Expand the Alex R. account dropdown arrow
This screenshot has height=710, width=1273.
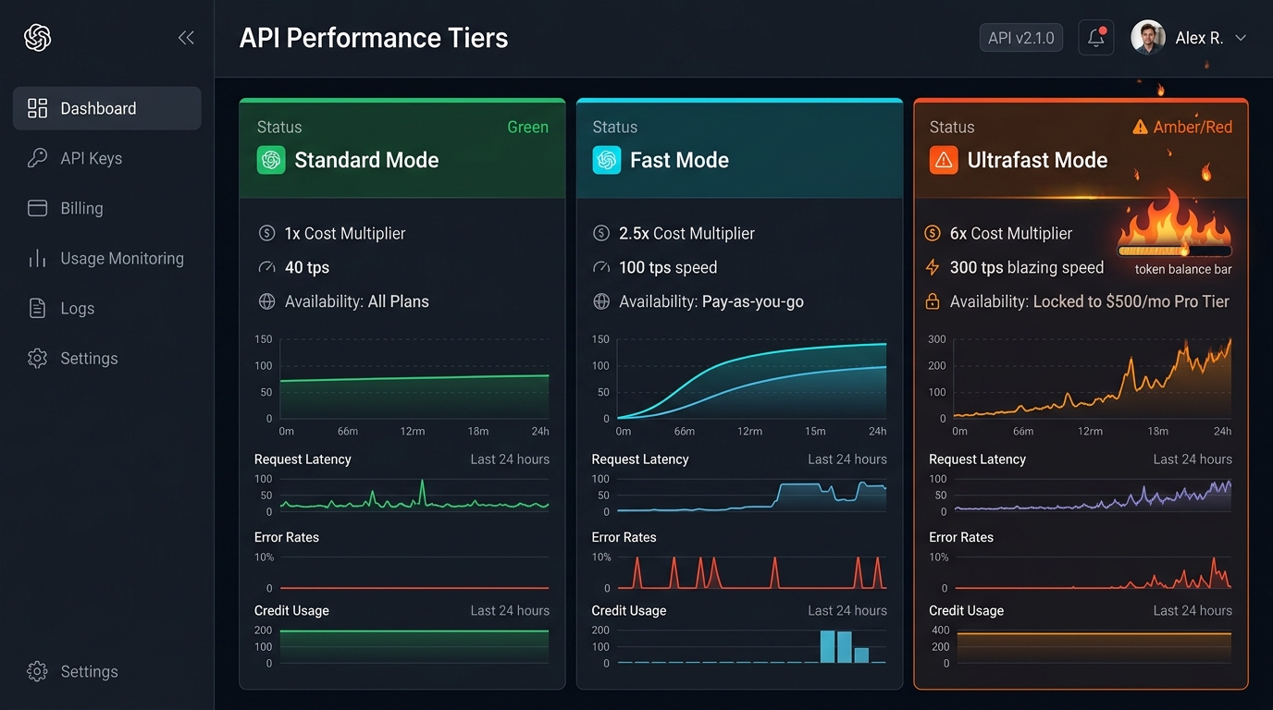[x=1241, y=38]
